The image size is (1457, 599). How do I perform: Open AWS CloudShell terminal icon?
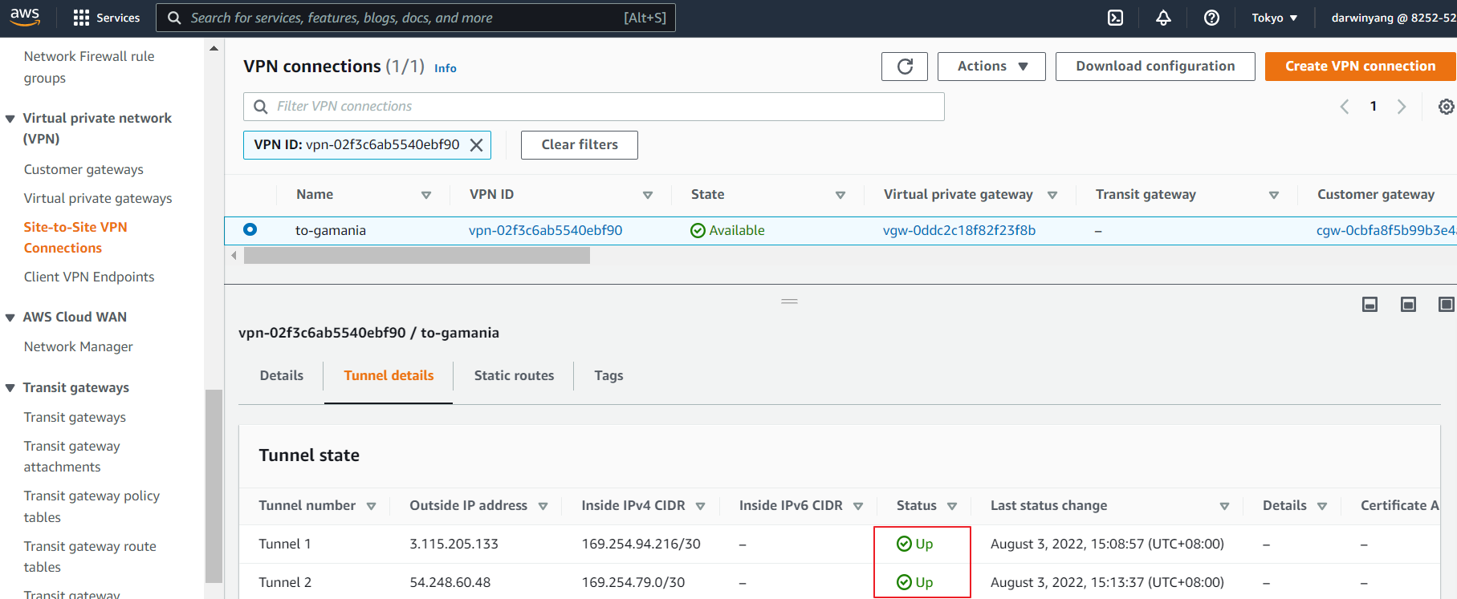point(1115,18)
